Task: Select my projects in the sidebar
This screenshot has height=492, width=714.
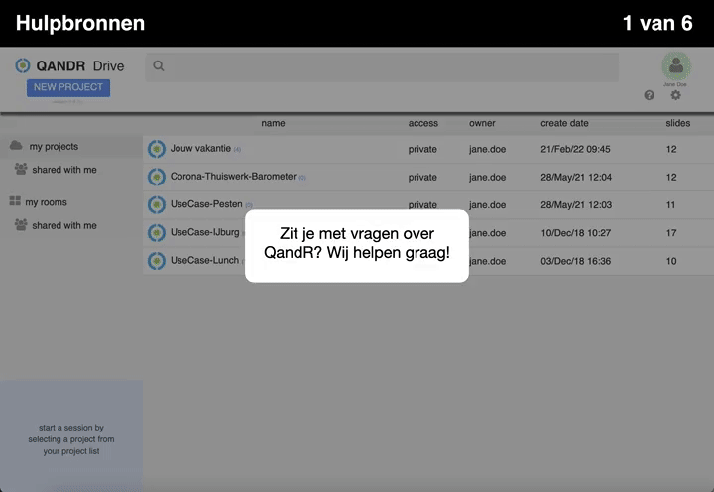Action: [54, 147]
